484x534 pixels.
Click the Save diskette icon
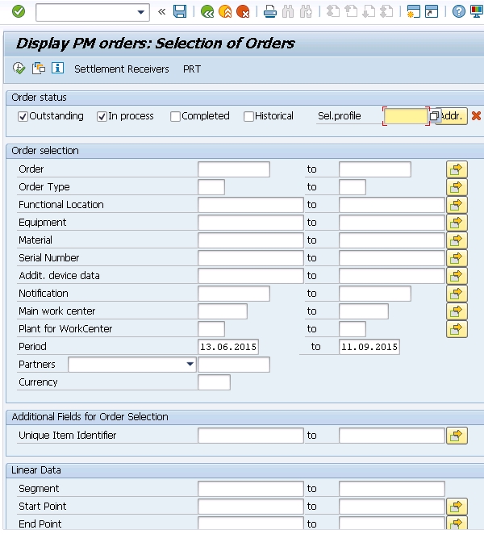(x=180, y=11)
